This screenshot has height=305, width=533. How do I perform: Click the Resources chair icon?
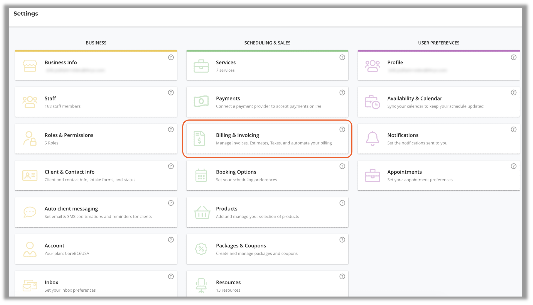coord(201,286)
